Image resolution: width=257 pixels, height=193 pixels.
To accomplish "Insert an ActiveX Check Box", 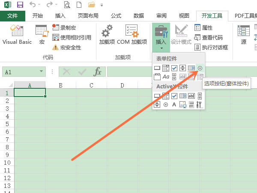I will coord(174,96).
